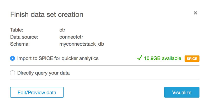
Task: Click the Table: field label
Action: coord(17,30)
